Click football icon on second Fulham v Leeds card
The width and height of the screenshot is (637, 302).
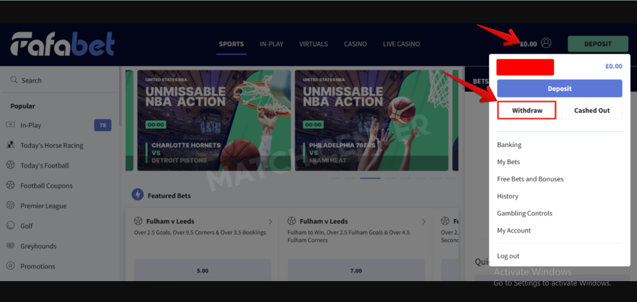(x=292, y=221)
